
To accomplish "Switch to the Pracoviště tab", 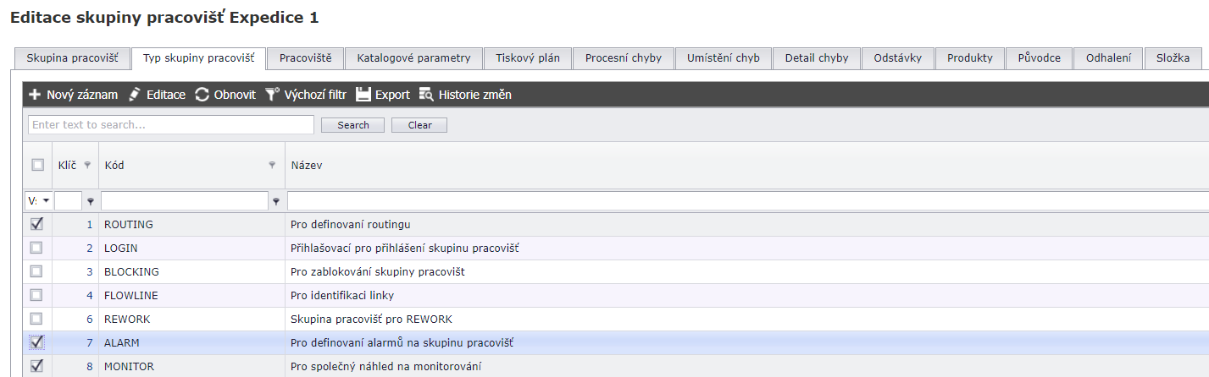I will coord(306,58).
